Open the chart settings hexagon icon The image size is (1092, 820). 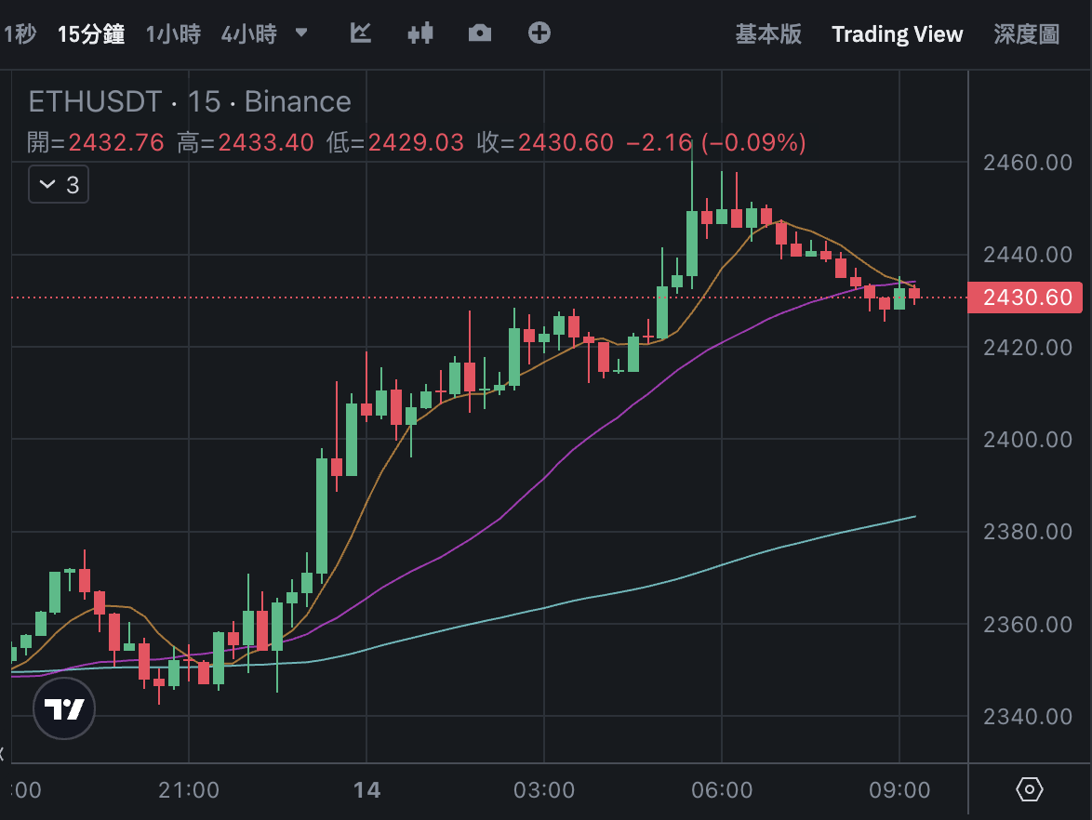[1030, 790]
